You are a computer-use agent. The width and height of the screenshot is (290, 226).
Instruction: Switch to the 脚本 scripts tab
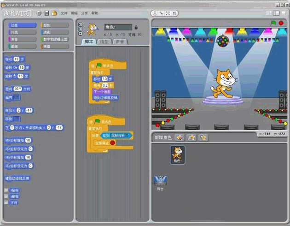(x=89, y=42)
